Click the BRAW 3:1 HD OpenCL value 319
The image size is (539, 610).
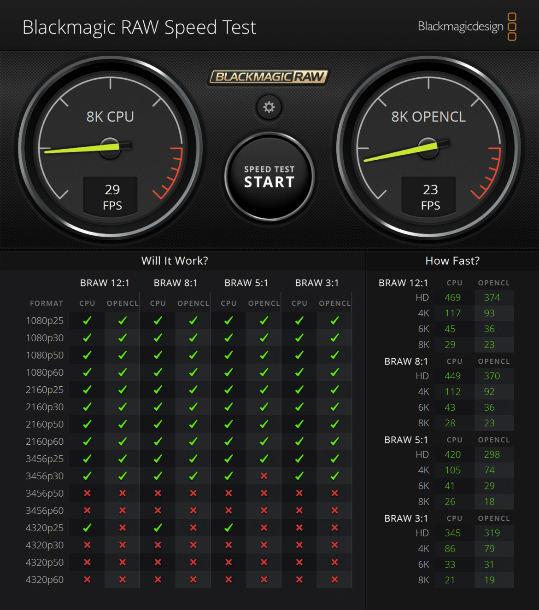click(x=492, y=533)
